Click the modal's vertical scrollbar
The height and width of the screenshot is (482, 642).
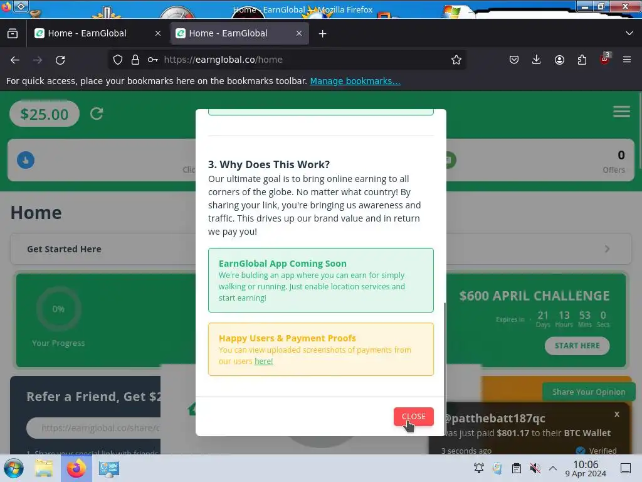click(445, 368)
